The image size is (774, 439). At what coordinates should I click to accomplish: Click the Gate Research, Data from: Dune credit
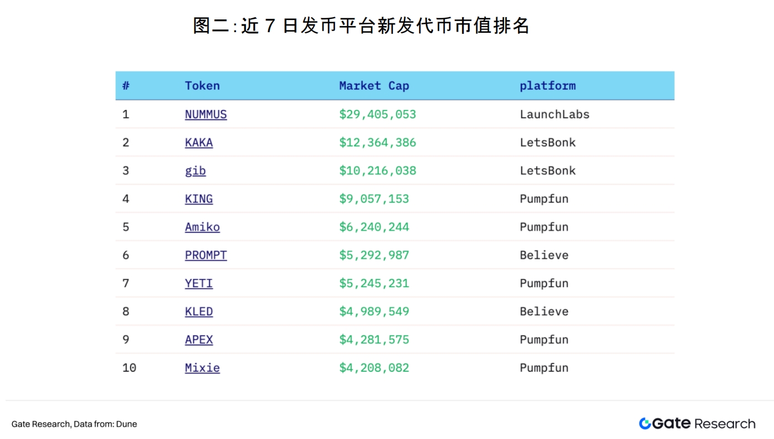click(x=74, y=424)
